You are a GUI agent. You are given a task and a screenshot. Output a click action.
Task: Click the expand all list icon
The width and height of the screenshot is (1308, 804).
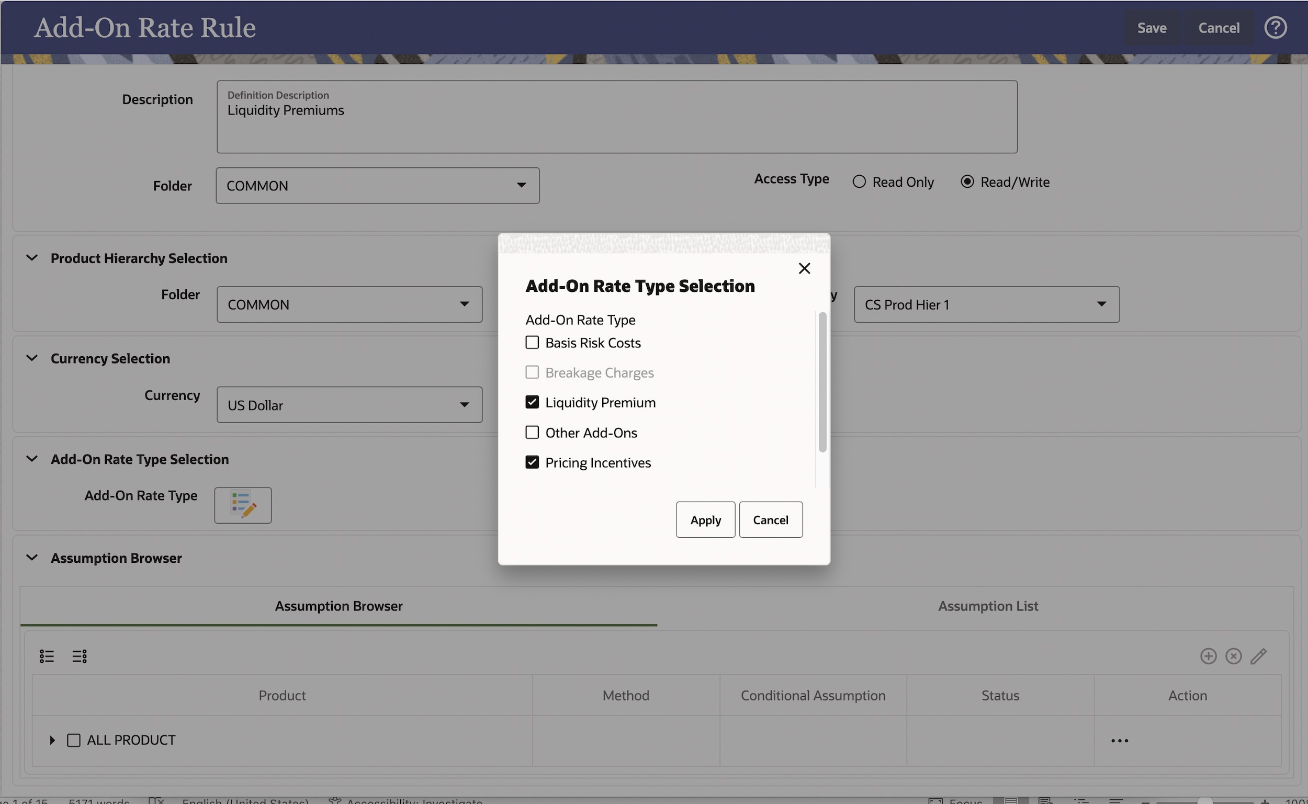pyautogui.click(x=47, y=656)
